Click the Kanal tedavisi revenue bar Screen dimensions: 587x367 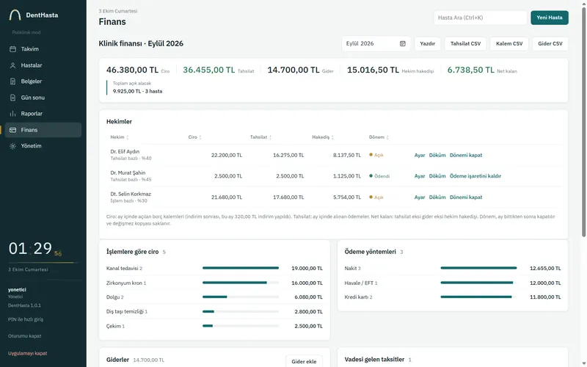coord(241,268)
